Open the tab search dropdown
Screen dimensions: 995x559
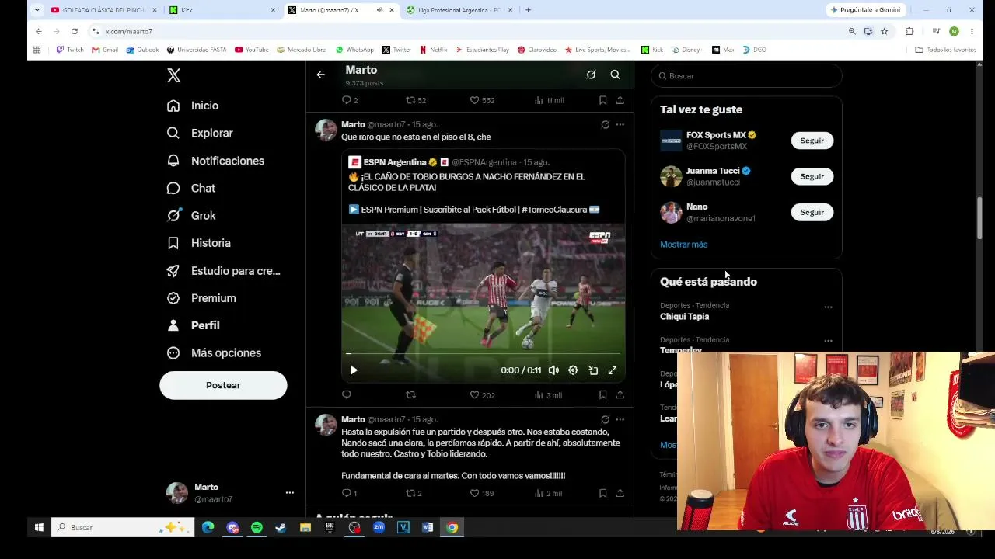(37, 10)
